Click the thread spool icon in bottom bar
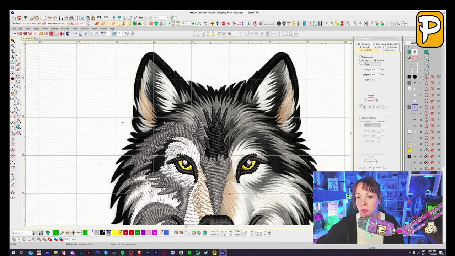The height and width of the screenshot is (256, 455). [205, 233]
